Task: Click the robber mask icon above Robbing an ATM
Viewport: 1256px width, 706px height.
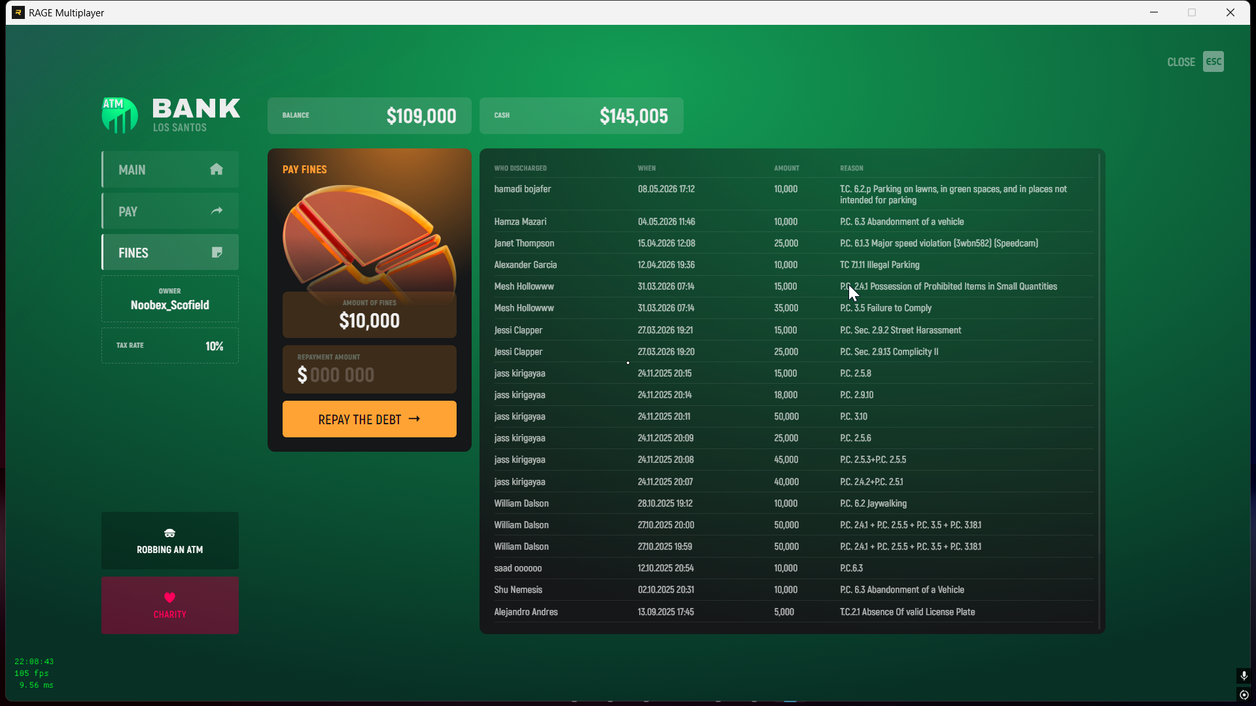Action: point(169,533)
